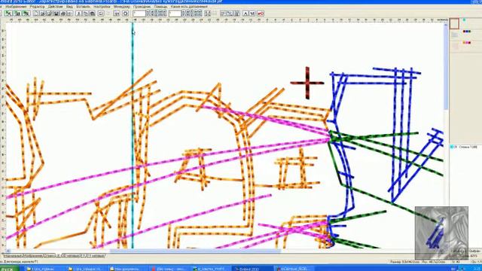The image size is (482, 271).
Task: Click the 'A' text toolbar button
Action: pyautogui.click(x=246, y=14)
